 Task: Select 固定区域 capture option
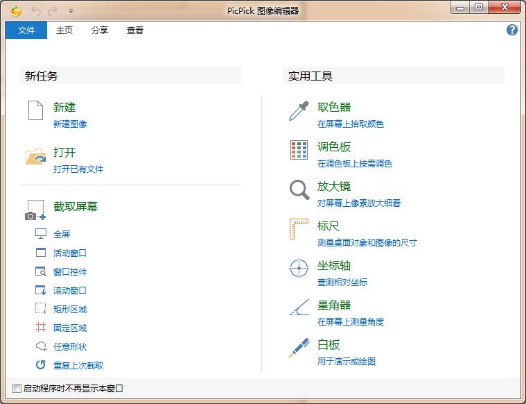[70, 328]
